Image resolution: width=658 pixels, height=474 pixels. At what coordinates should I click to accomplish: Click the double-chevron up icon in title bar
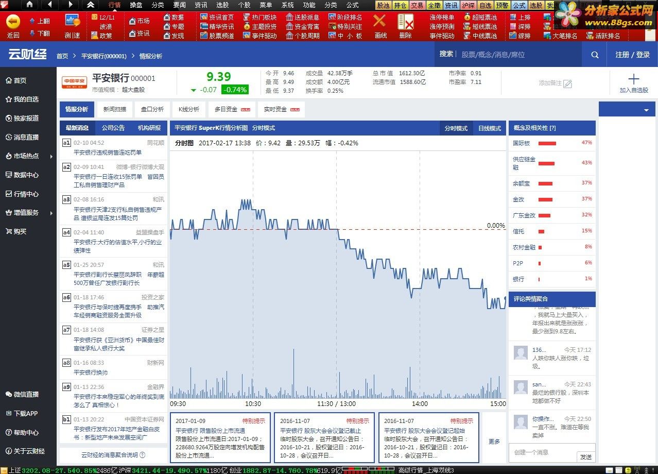91,5
